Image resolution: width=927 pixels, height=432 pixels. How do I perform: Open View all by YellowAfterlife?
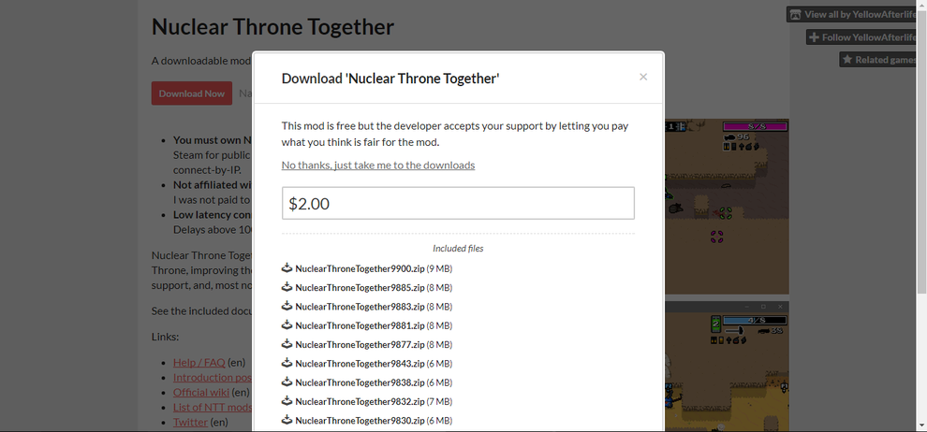tap(852, 14)
